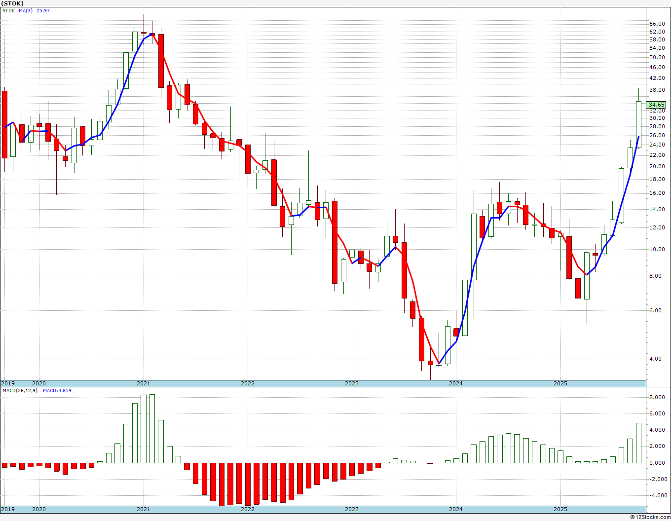This screenshot has height=521, width=671.
Task: Click the 66.00 price axis label
Action: (x=657, y=24)
